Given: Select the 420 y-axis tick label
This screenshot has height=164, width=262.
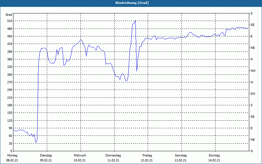Looking at the screenshot, I should pyautogui.click(x=10, y=44).
